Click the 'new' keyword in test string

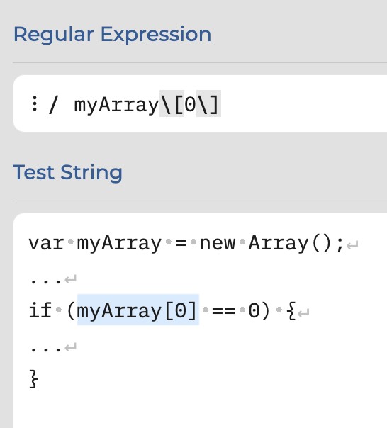pyautogui.click(x=218, y=244)
